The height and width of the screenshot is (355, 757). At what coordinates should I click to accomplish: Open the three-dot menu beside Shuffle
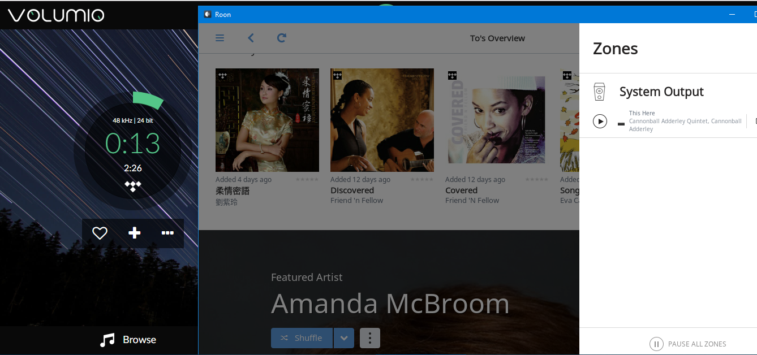[370, 338]
